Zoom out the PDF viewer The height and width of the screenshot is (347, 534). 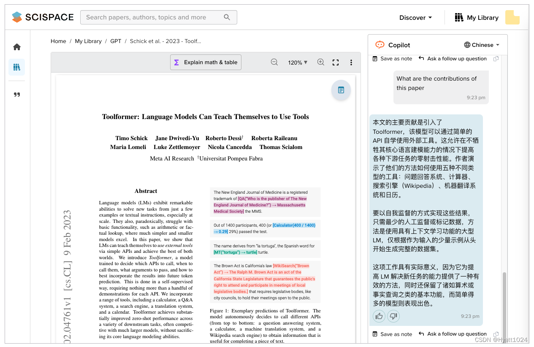274,62
